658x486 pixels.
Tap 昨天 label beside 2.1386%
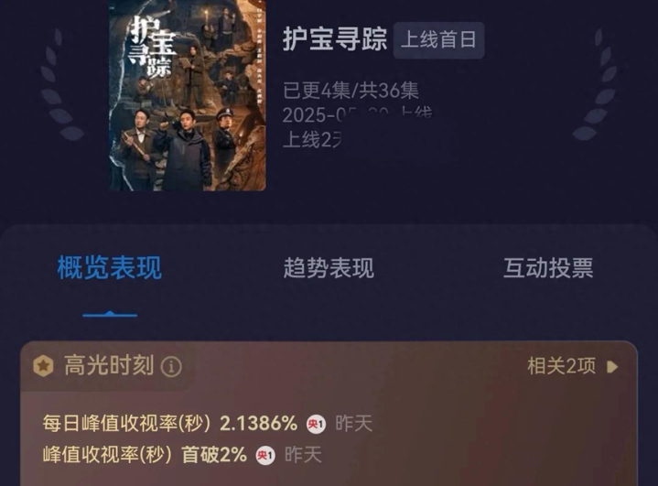pyautogui.click(x=354, y=424)
